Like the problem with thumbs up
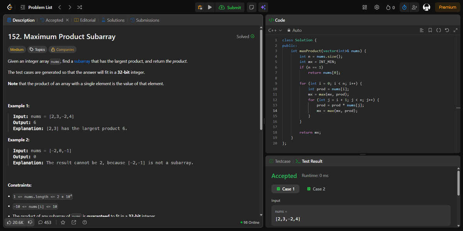 pos(15,223)
